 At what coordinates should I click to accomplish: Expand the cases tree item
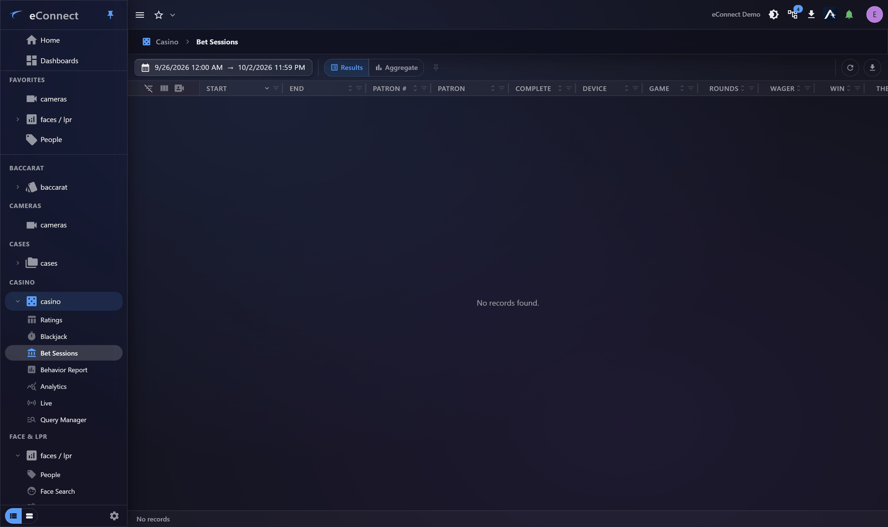(18, 263)
